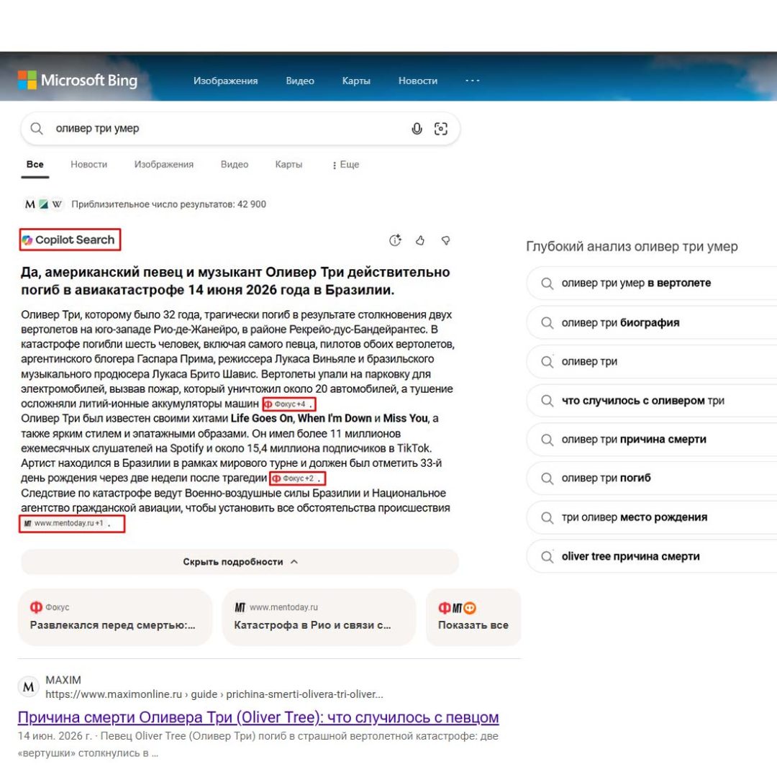The height and width of the screenshot is (777, 777).
Task: Click the Copilot Search label
Action: point(70,240)
